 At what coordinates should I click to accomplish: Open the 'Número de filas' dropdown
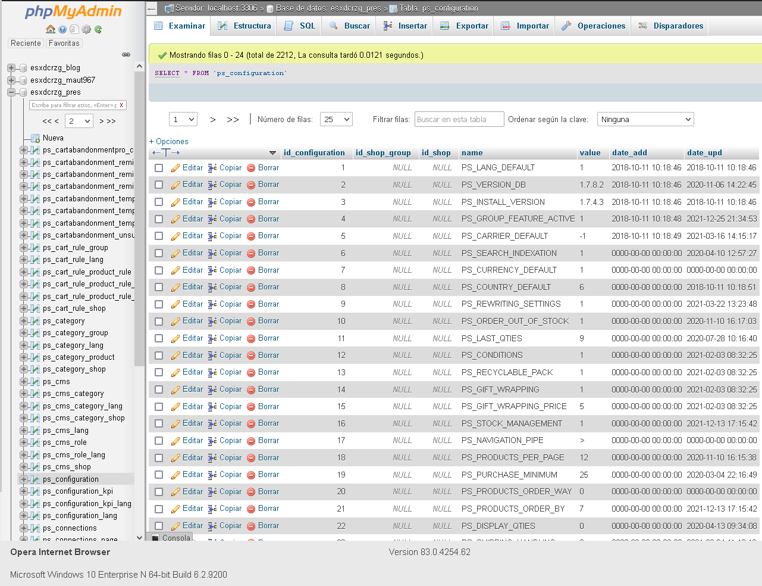coord(336,120)
